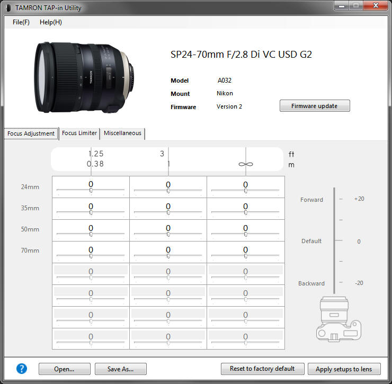The image size is (392, 384).
Task: Click Reset to factory default
Action: (263, 369)
